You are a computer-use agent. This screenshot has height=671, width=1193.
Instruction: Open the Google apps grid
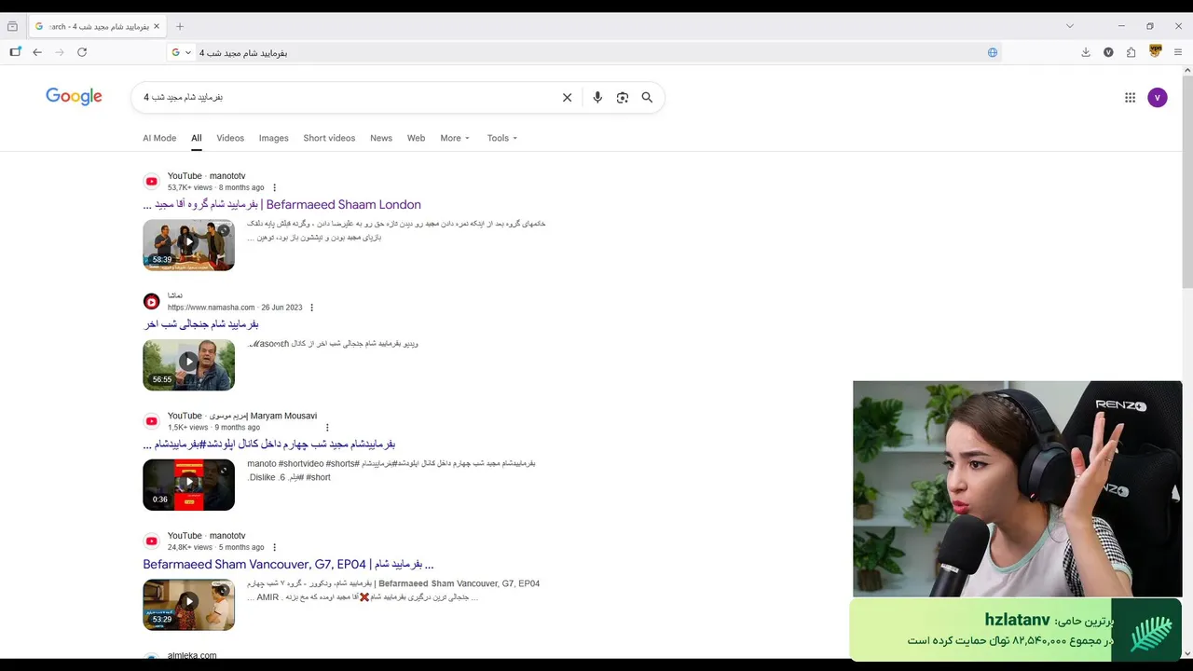[x=1130, y=97]
